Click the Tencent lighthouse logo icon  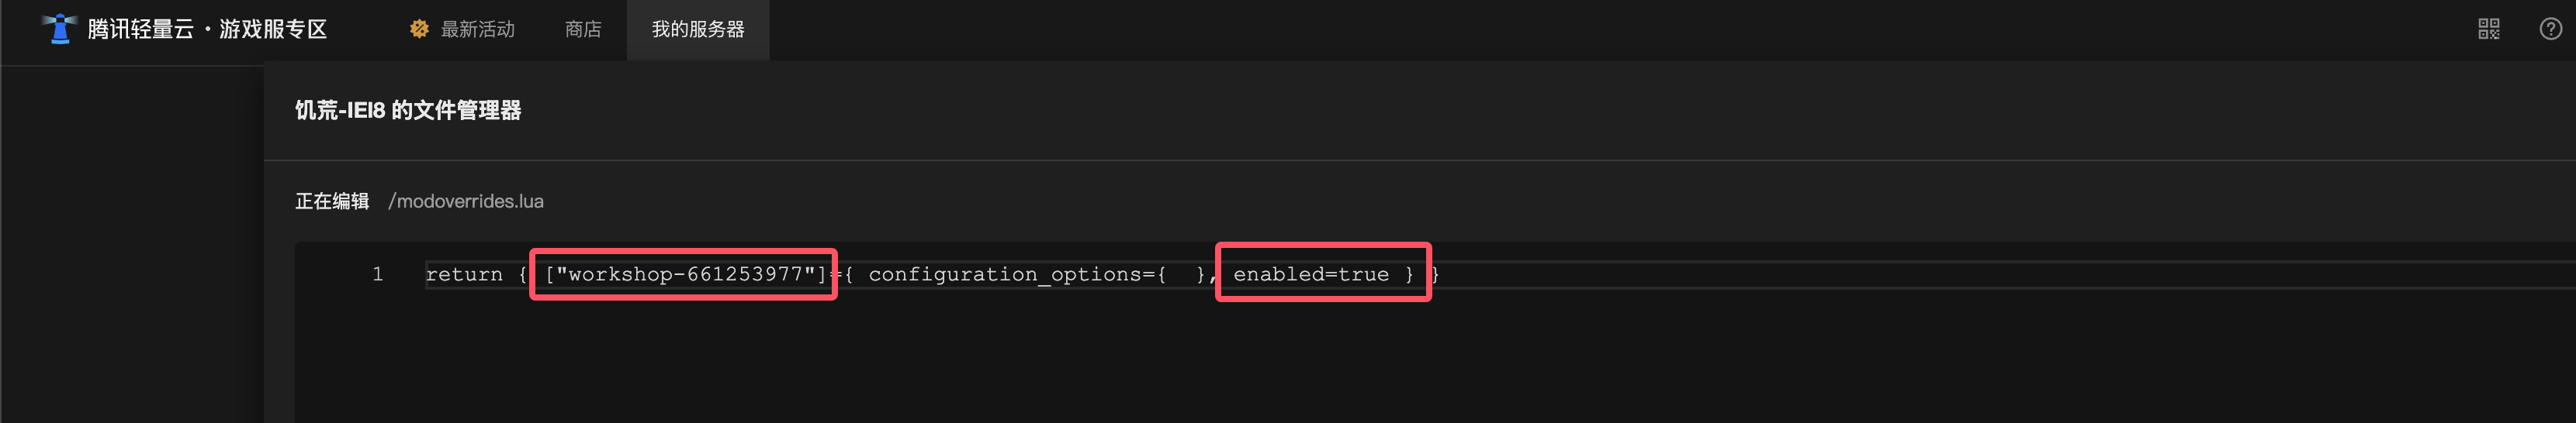click(60, 29)
